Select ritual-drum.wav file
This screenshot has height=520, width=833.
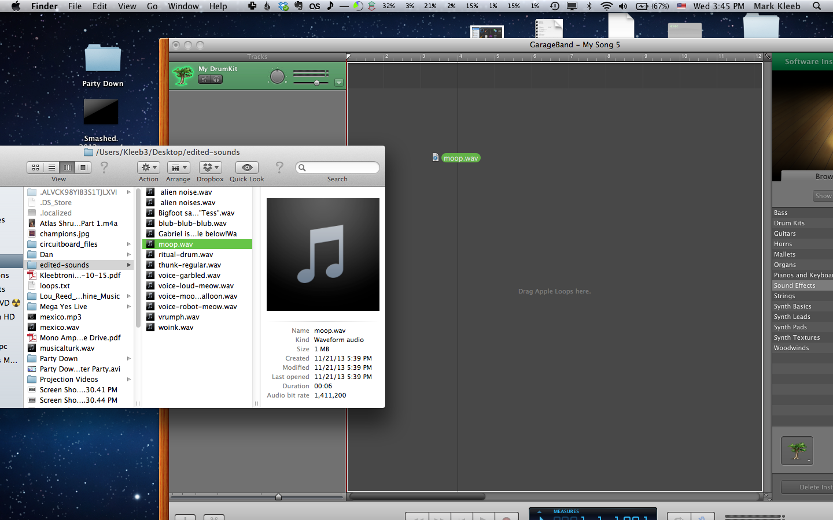click(x=197, y=254)
